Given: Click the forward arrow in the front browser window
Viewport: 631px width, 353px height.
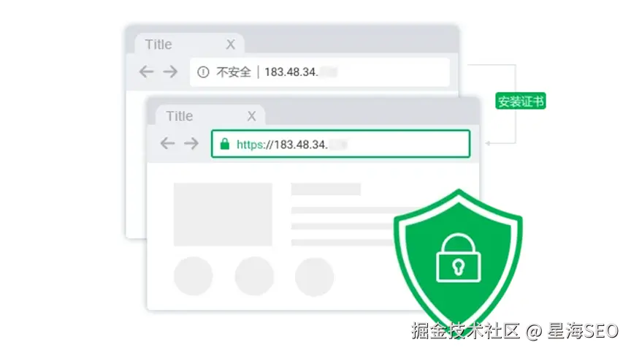Looking at the screenshot, I should [x=191, y=143].
